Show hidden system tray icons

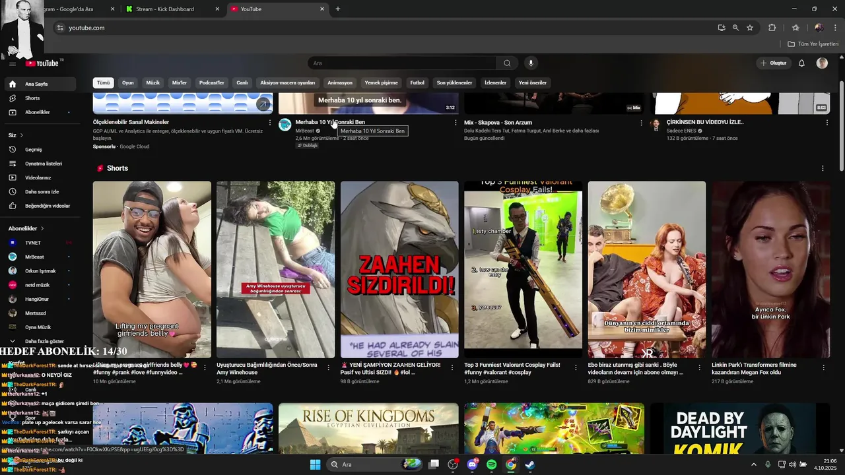754,464
